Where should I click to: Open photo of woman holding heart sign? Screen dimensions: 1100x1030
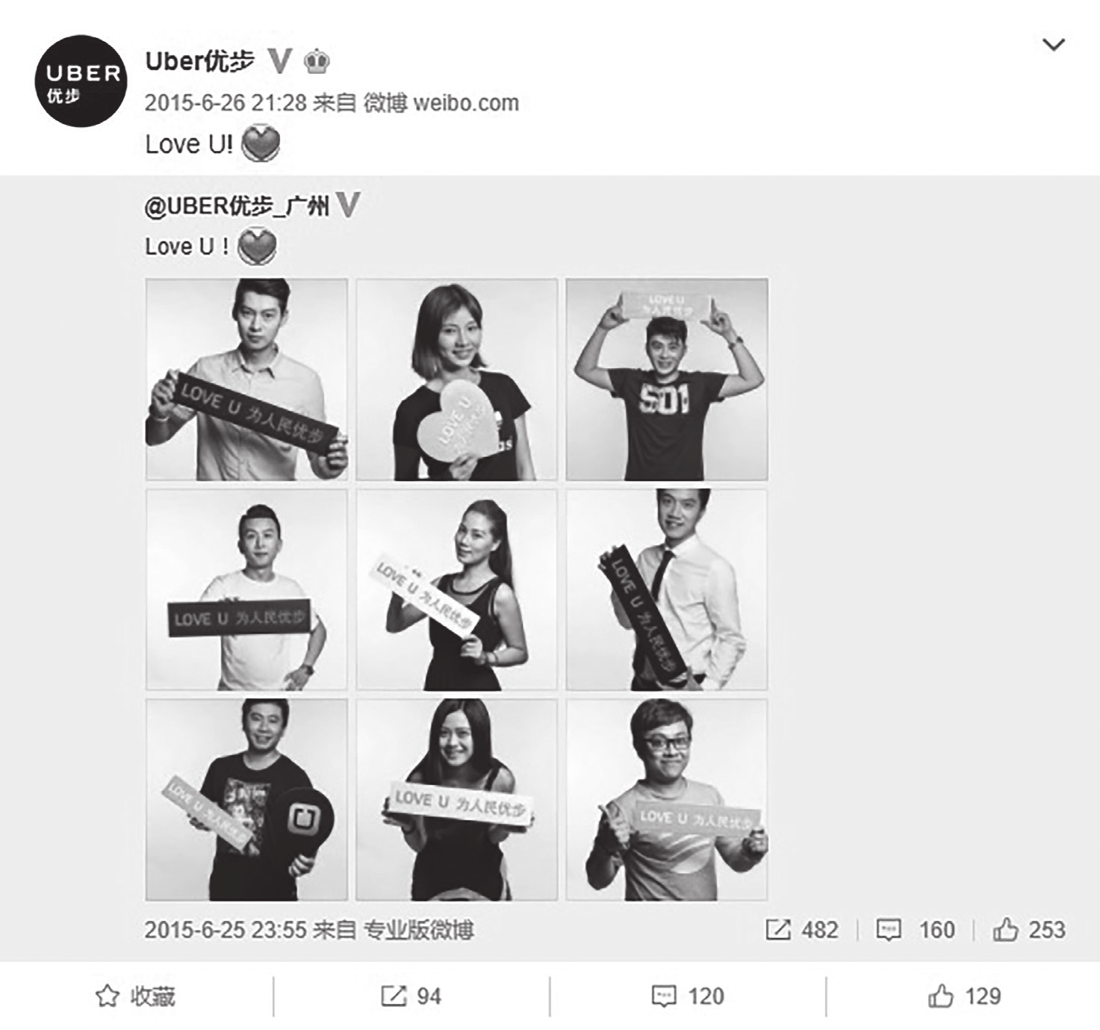457,379
